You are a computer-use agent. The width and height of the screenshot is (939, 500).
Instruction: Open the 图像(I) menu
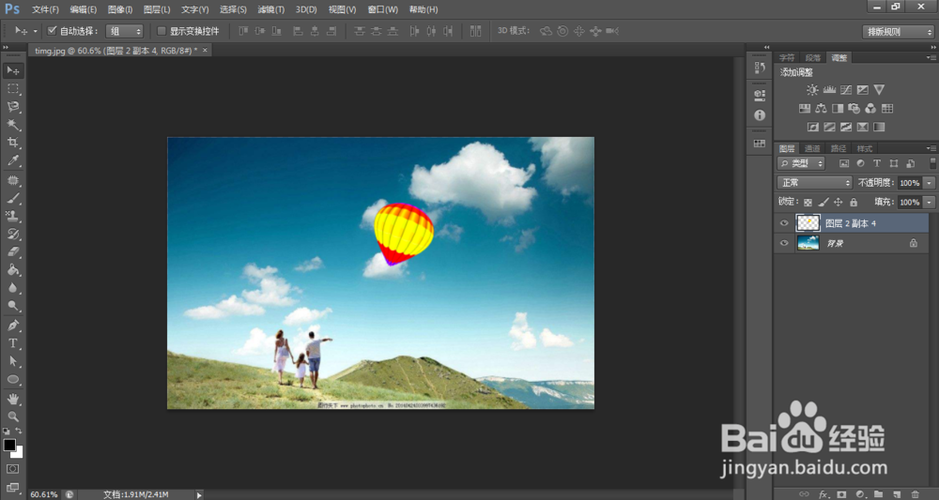coord(120,9)
